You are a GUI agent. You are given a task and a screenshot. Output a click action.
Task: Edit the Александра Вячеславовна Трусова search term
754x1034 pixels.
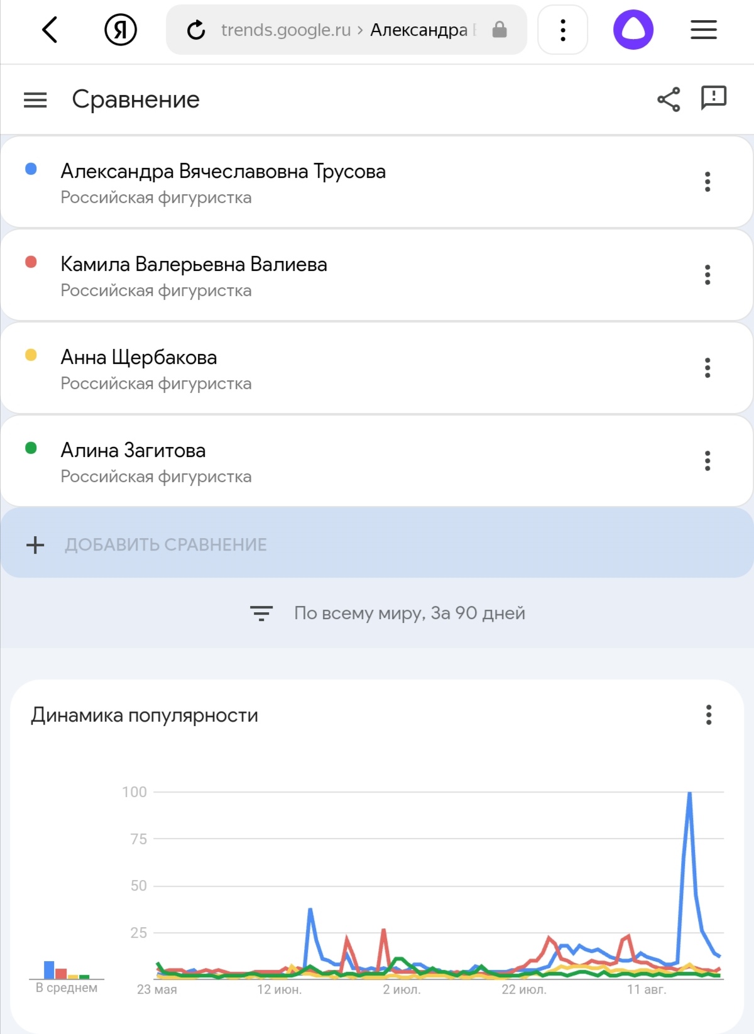pos(223,171)
